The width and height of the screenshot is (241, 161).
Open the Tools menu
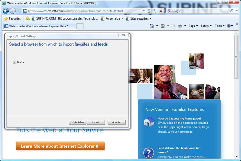pyautogui.click(x=220, y=26)
